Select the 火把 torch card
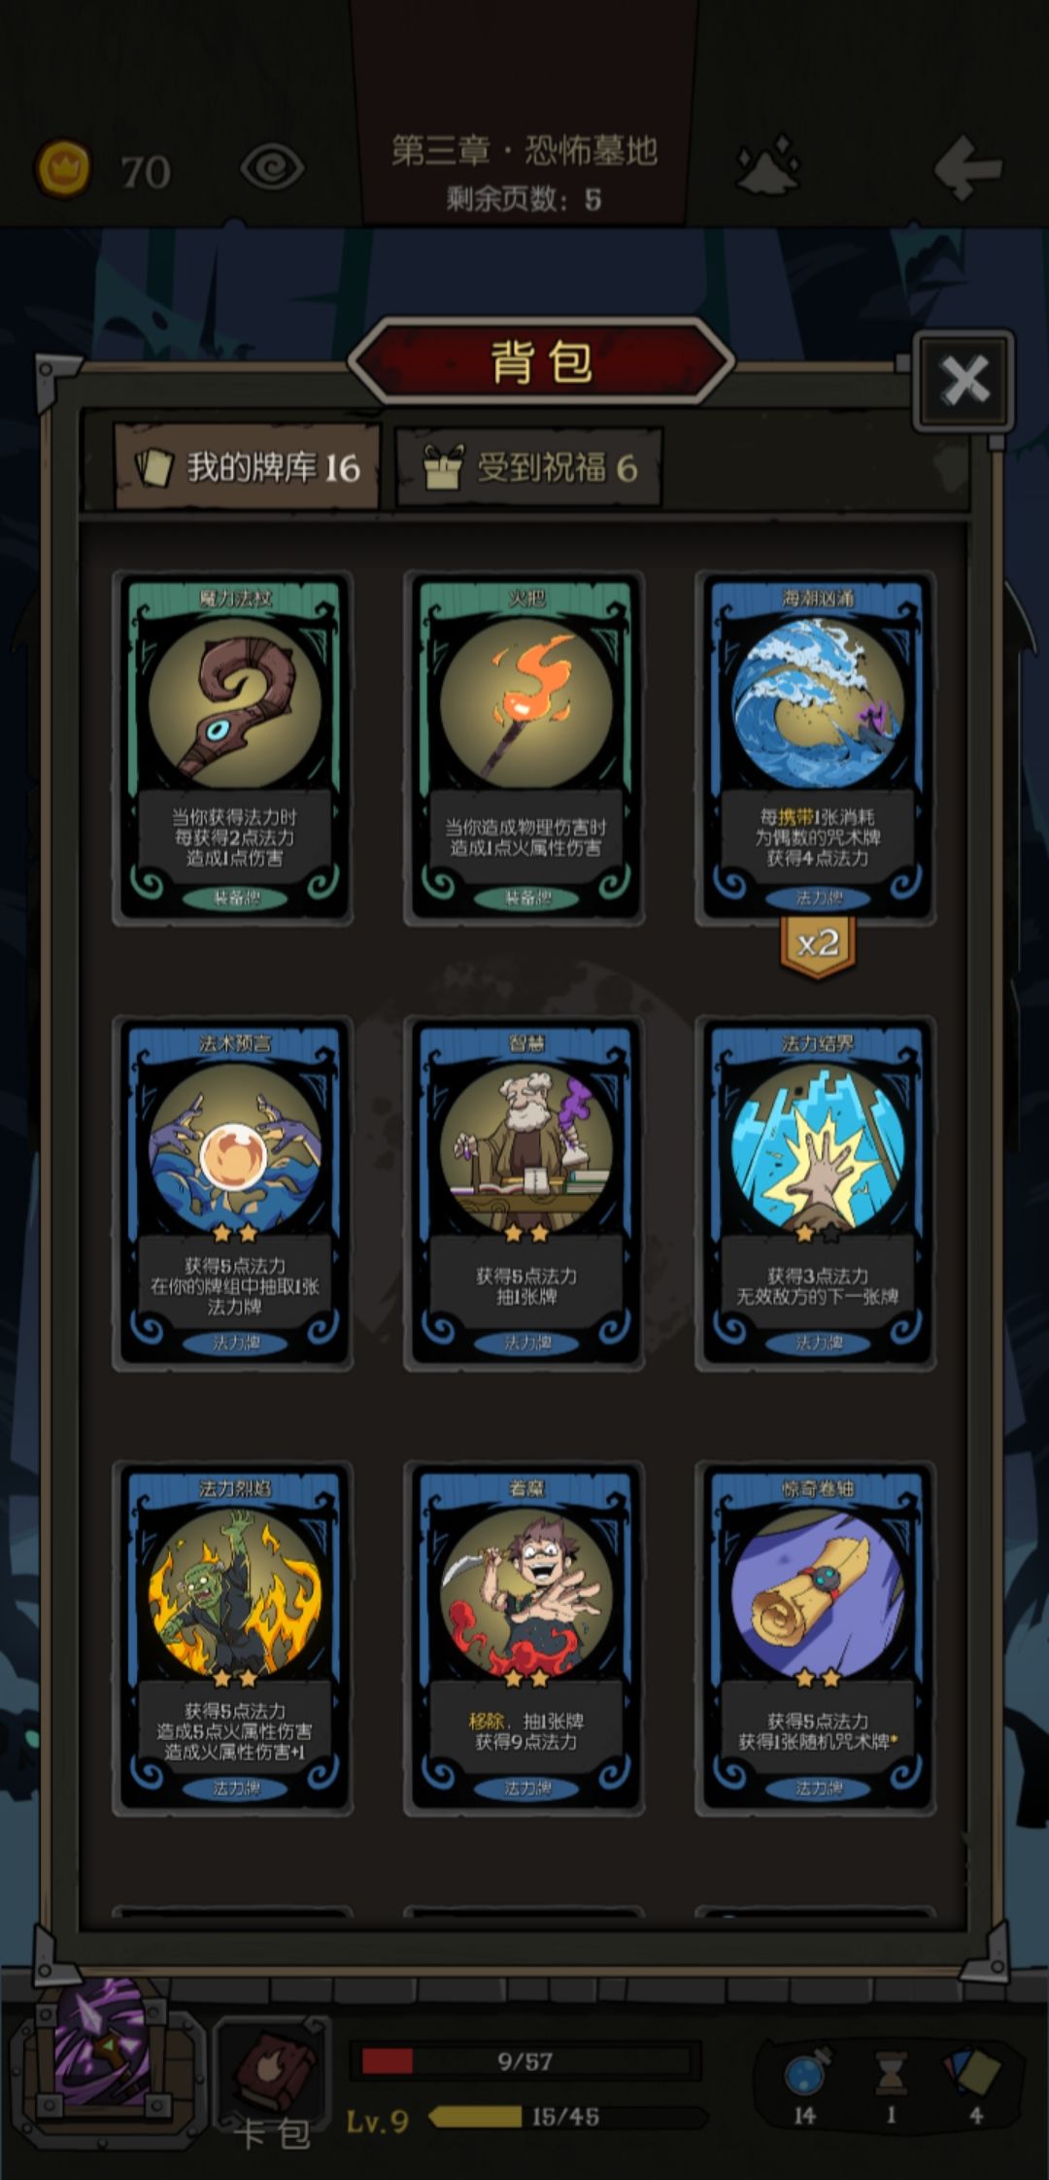This screenshot has height=2180, width=1049. point(525,748)
